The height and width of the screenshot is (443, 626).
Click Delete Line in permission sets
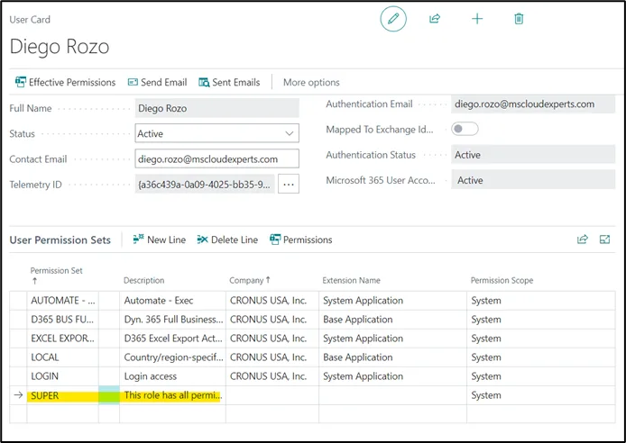click(x=227, y=240)
